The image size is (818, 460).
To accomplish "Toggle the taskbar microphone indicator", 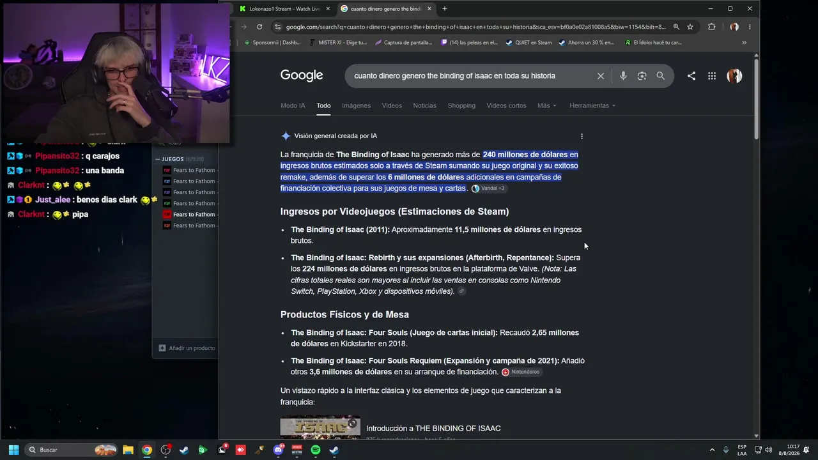I will click(x=726, y=450).
